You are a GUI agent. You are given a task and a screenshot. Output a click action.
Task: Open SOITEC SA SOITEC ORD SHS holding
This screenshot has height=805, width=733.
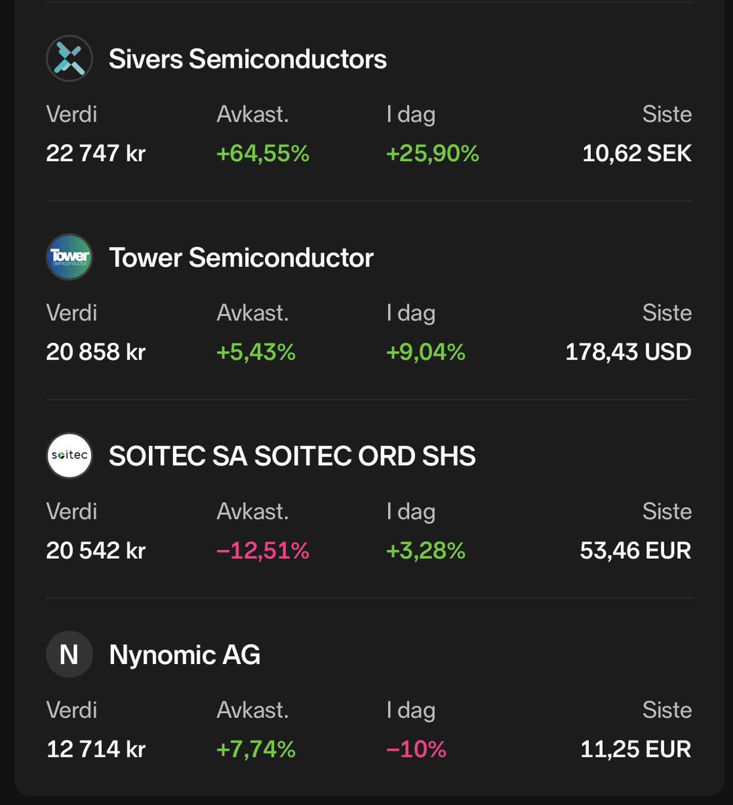tap(292, 456)
